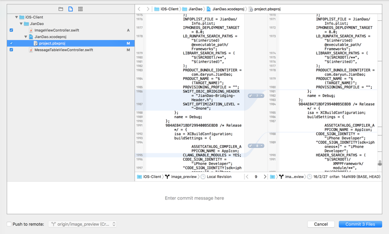Uncheck ImageViewController.swift for commit

(11, 30)
